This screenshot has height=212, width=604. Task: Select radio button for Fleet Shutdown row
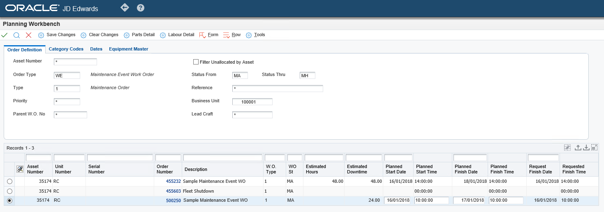pyautogui.click(x=9, y=191)
